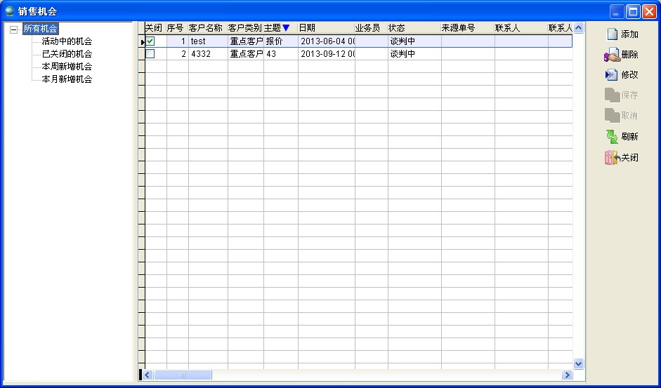The width and height of the screenshot is (661, 388).
Task: Click the 删除 (Delete) icon
Action: click(612, 55)
